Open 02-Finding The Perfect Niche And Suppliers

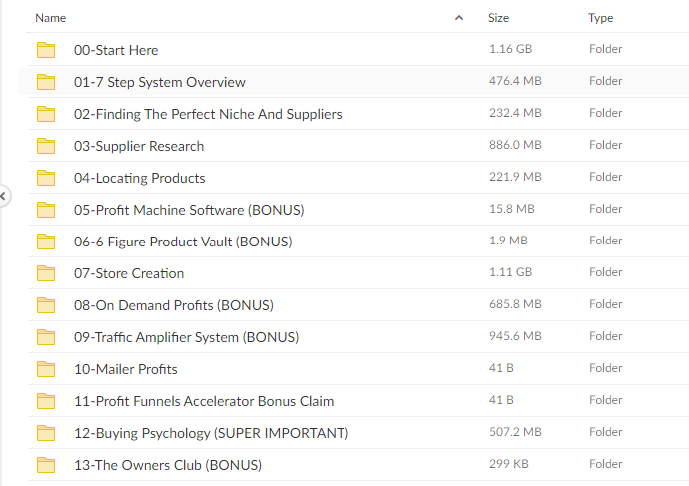pyautogui.click(x=208, y=114)
